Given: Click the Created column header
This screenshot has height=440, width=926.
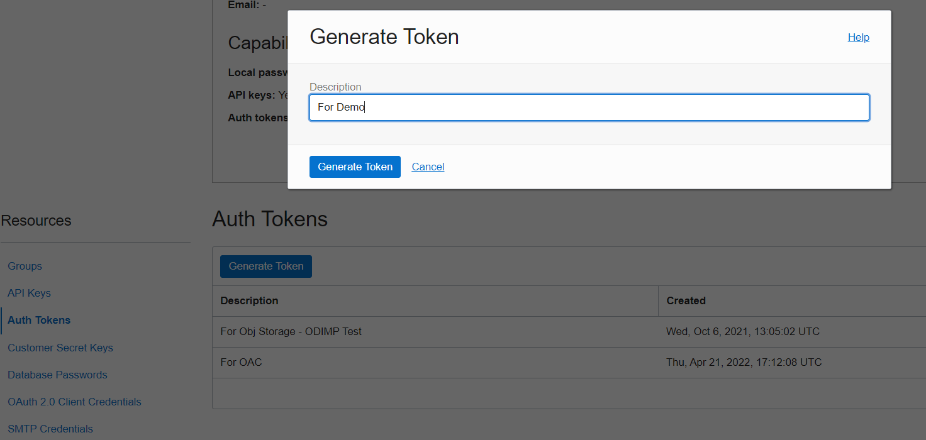Looking at the screenshot, I should point(686,300).
